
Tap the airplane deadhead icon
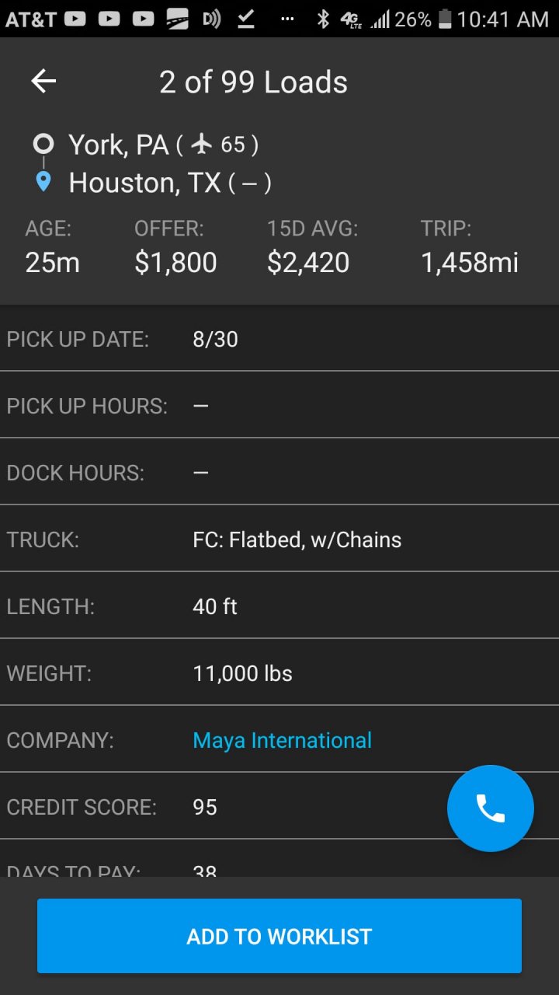[202, 144]
